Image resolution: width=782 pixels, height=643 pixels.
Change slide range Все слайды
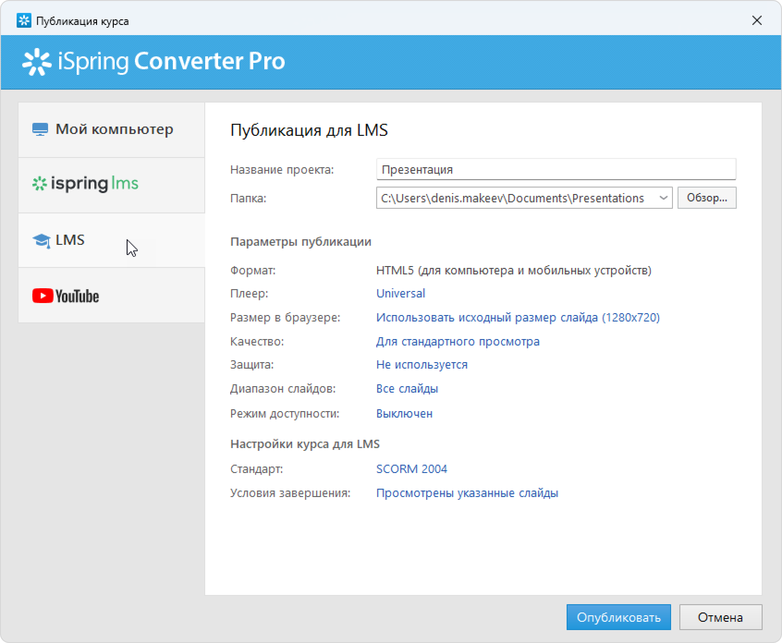(x=407, y=388)
